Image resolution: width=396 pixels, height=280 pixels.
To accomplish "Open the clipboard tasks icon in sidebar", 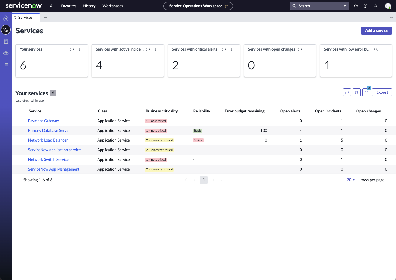I will click(6, 42).
